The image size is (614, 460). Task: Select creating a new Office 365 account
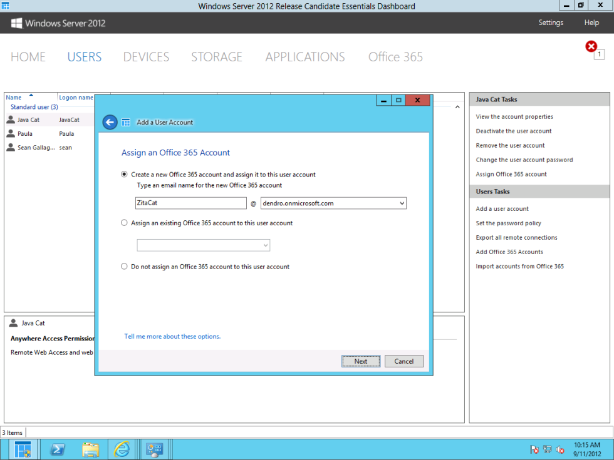point(124,175)
